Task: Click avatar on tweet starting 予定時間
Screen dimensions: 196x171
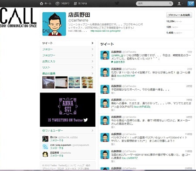Action: pos(105,89)
